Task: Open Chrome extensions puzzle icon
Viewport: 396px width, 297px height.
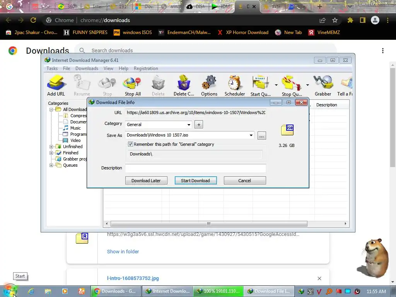Action: click(x=350, y=20)
